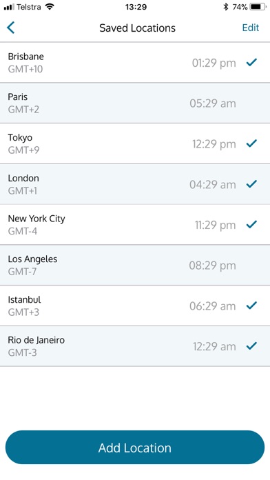The height and width of the screenshot is (480, 270).
Task: Uncheck the Brisbane checkmark
Action: [x=251, y=63]
